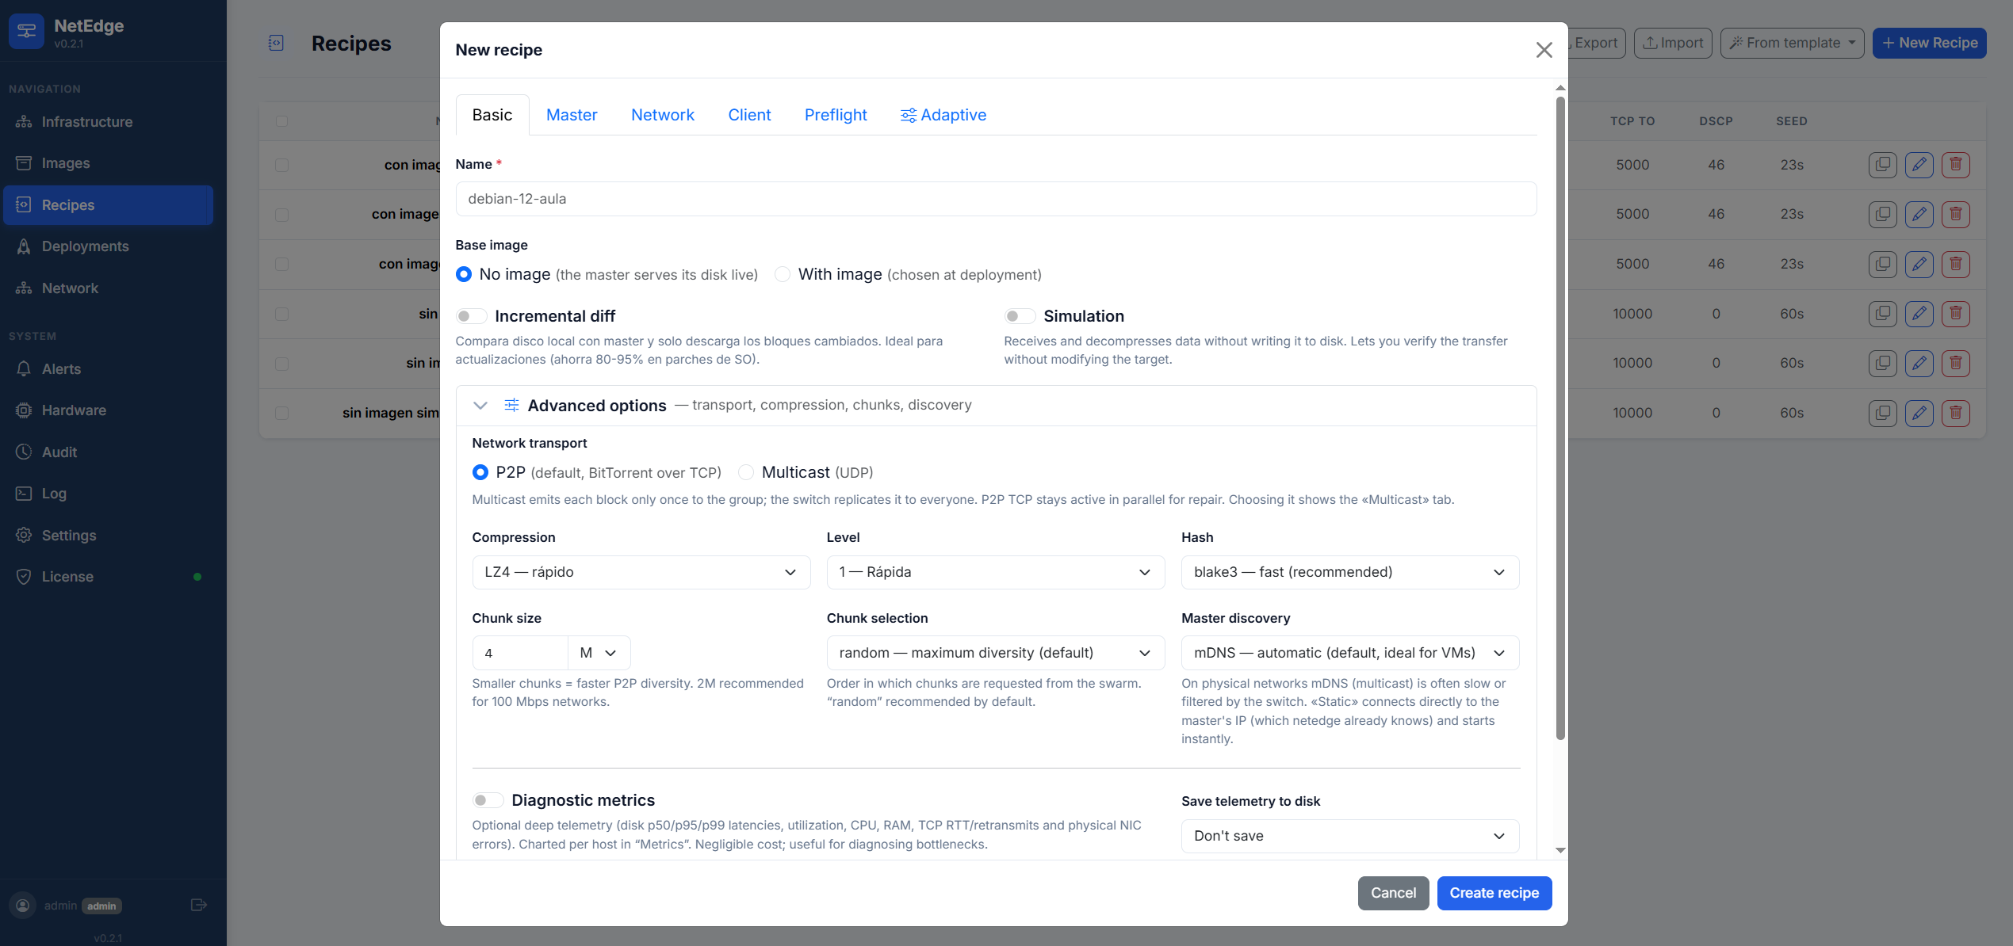Collapse the Advanced options section
The height and width of the screenshot is (946, 2013).
480,406
